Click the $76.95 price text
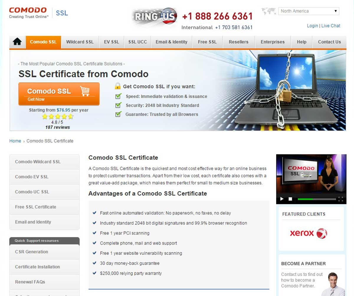This screenshot has width=354, height=296. (x=63, y=110)
